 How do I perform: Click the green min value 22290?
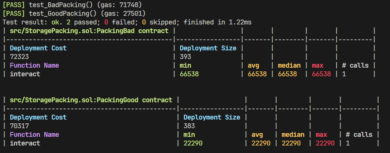193,143
